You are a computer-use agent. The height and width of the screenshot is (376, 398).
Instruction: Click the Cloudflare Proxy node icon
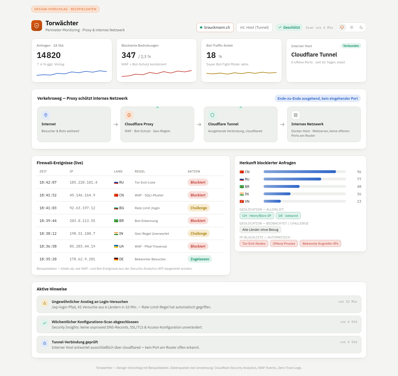click(x=129, y=115)
